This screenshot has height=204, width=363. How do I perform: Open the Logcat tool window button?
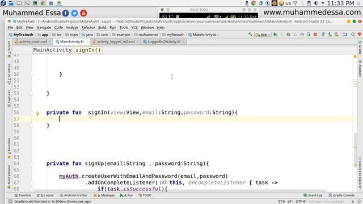point(45,195)
